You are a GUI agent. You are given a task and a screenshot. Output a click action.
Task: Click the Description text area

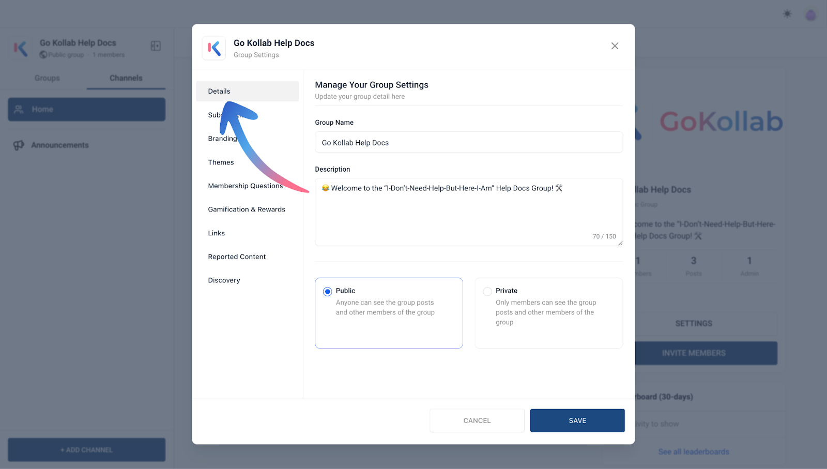(x=469, y=212)
